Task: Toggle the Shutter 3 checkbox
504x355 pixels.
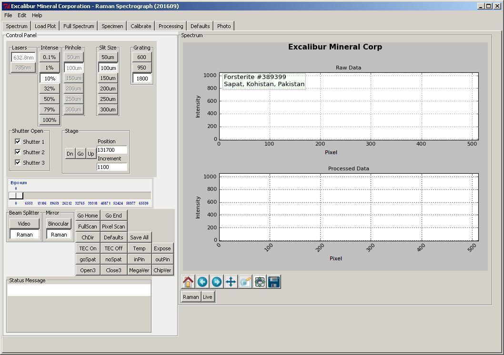Action: [18, 162]
